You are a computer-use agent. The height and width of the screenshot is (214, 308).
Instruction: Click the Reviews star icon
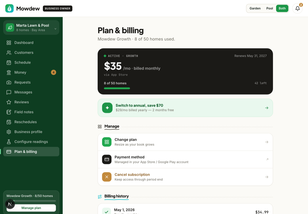(9, 102)
